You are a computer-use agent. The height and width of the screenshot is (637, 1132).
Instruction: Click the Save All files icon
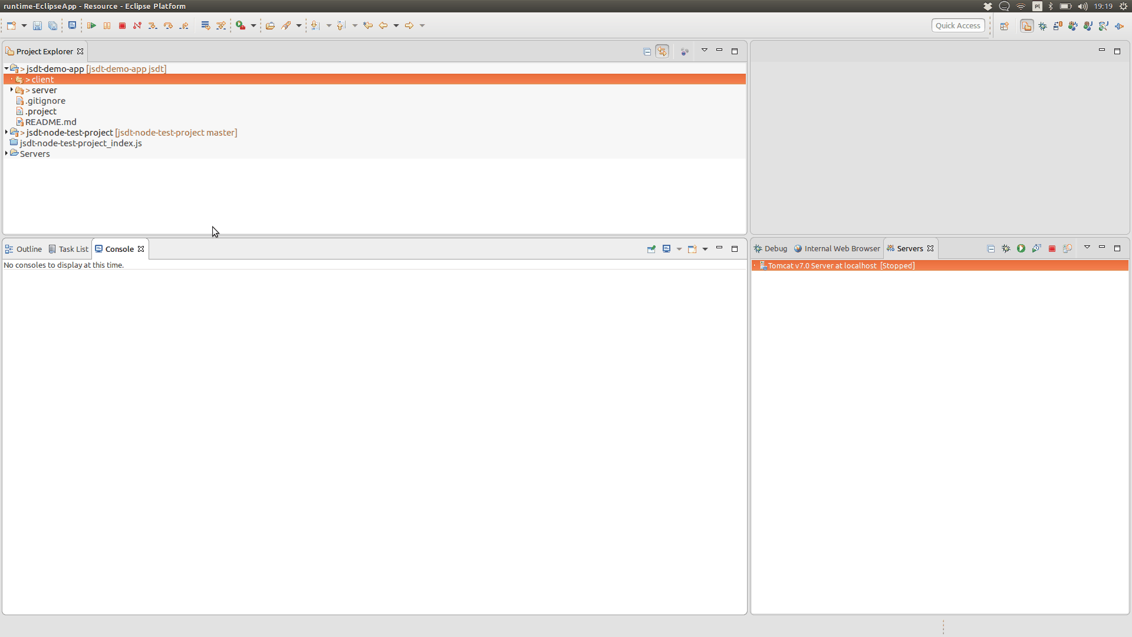52,26
